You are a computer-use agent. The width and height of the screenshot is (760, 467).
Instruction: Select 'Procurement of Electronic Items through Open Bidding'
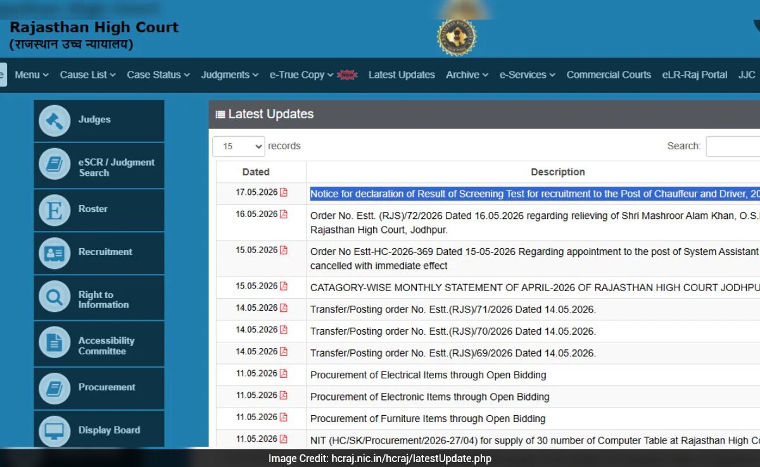tap(430, 397)
